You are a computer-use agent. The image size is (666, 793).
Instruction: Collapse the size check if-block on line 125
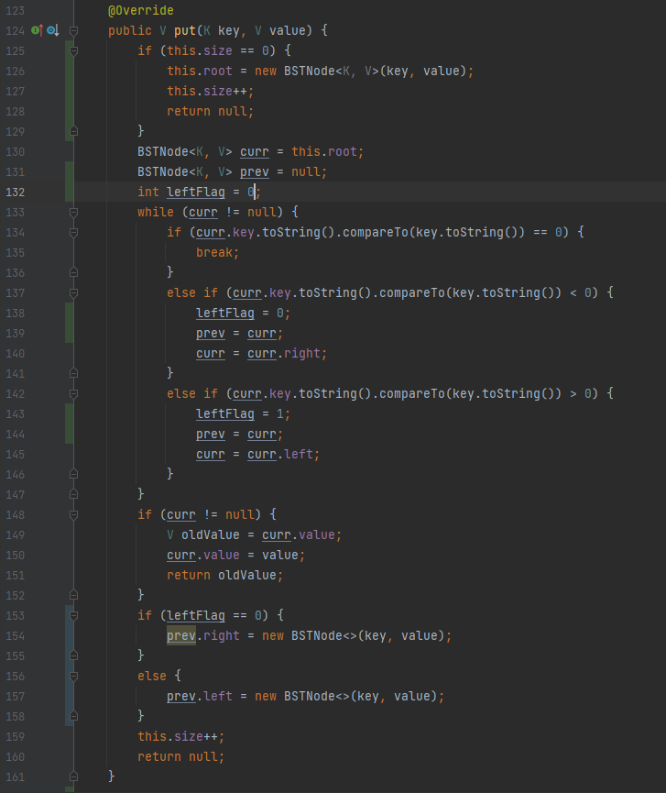(x=74, y=50)
